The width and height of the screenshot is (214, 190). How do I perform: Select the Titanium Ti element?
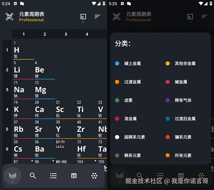point(87,109)
